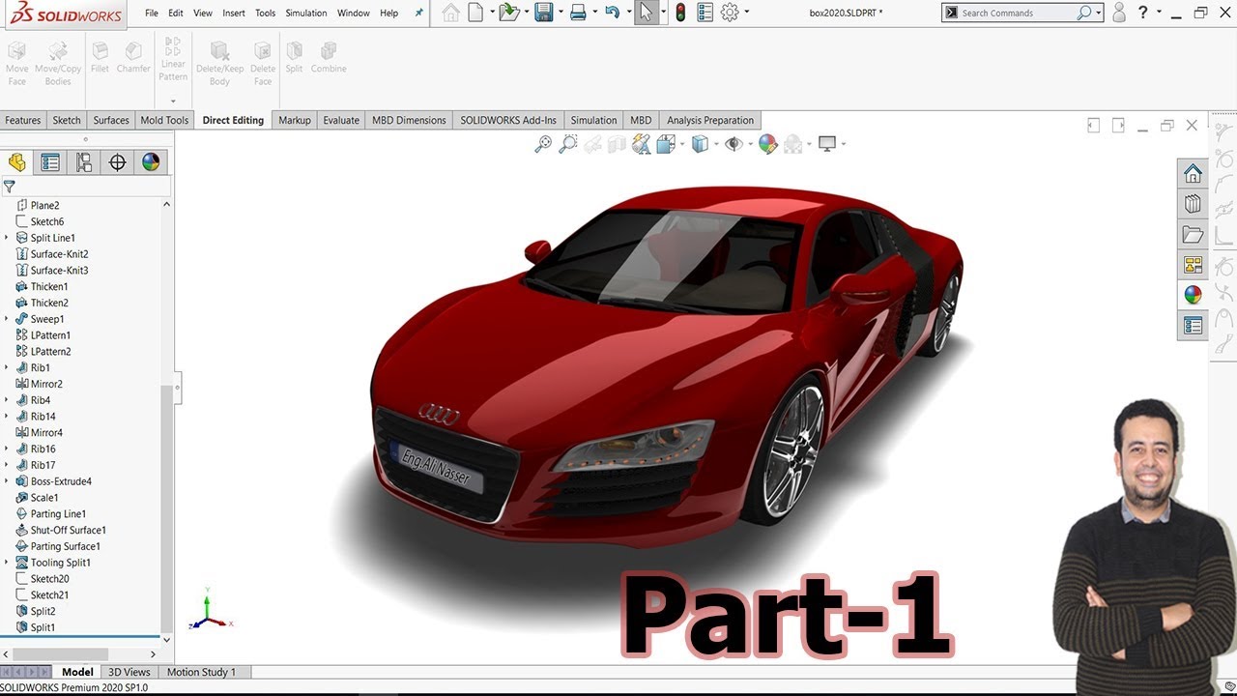
Task: Click the Zoom to Fit magnifier icon
Action: point(543,144)
